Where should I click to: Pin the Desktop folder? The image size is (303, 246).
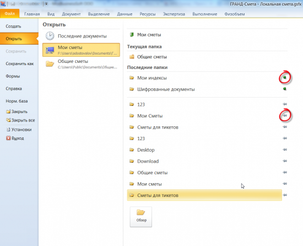285,149
